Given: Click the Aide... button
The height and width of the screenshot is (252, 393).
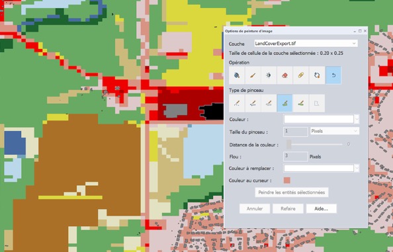Looking at the screenshot, I should pyautogui.click(x=322, y=208).
